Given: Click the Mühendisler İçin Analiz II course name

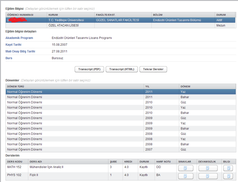Looking at the screenshot, I should pyautogui.click(x=47, y=167).
